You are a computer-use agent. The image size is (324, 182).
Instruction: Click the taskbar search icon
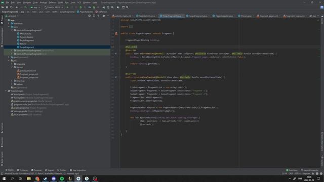[12, 178]
